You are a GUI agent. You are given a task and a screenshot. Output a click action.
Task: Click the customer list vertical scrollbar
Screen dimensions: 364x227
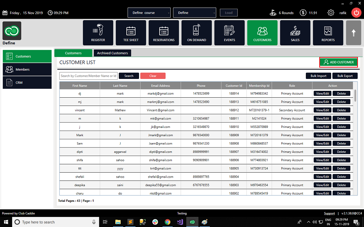pyautogui.click(x=355, y=95)
